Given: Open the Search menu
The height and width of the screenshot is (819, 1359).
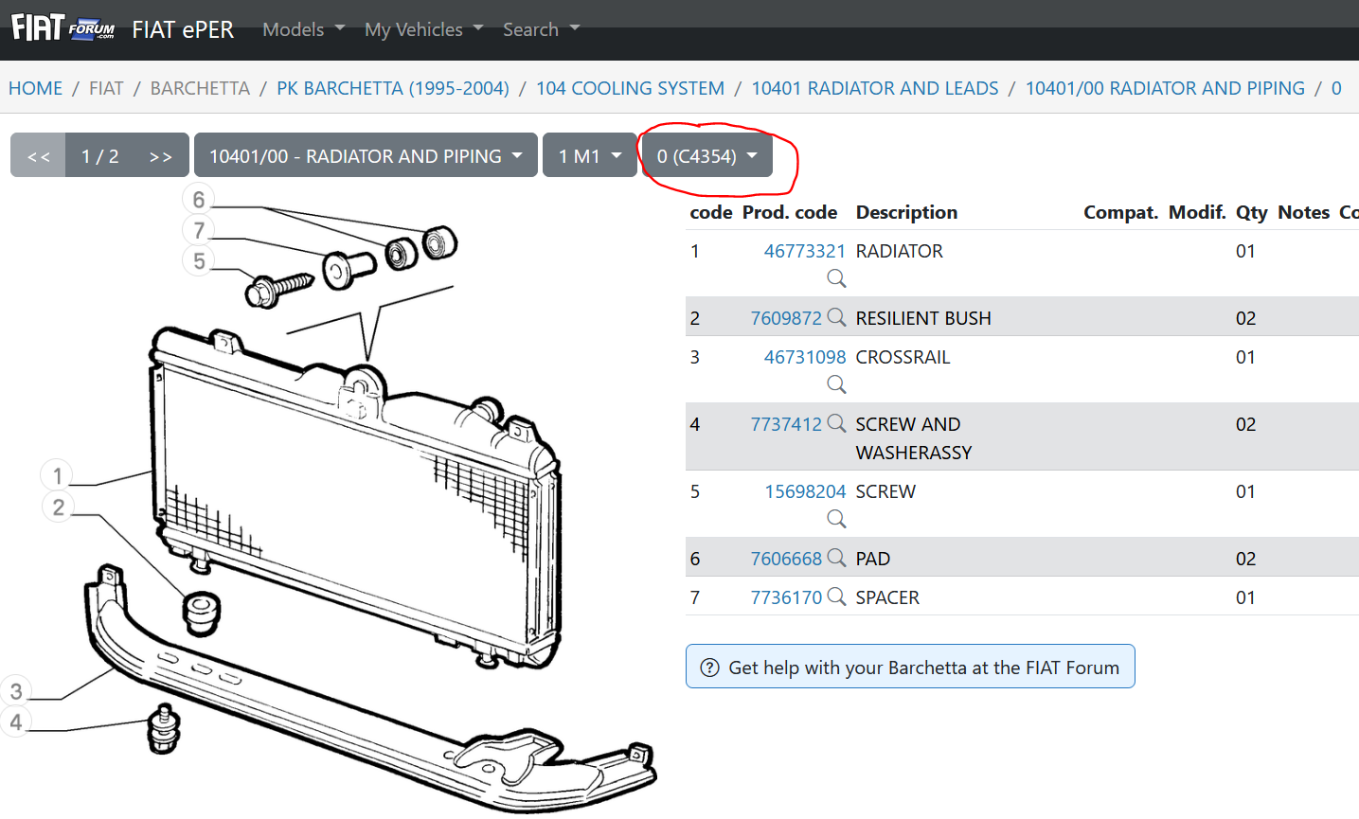Looking at the screenshot, I should pyautogui.click(x=541, y=29).
